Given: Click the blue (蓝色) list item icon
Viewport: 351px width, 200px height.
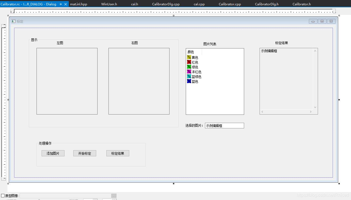Looking at the screenshot, I should [x=189, y=81].
